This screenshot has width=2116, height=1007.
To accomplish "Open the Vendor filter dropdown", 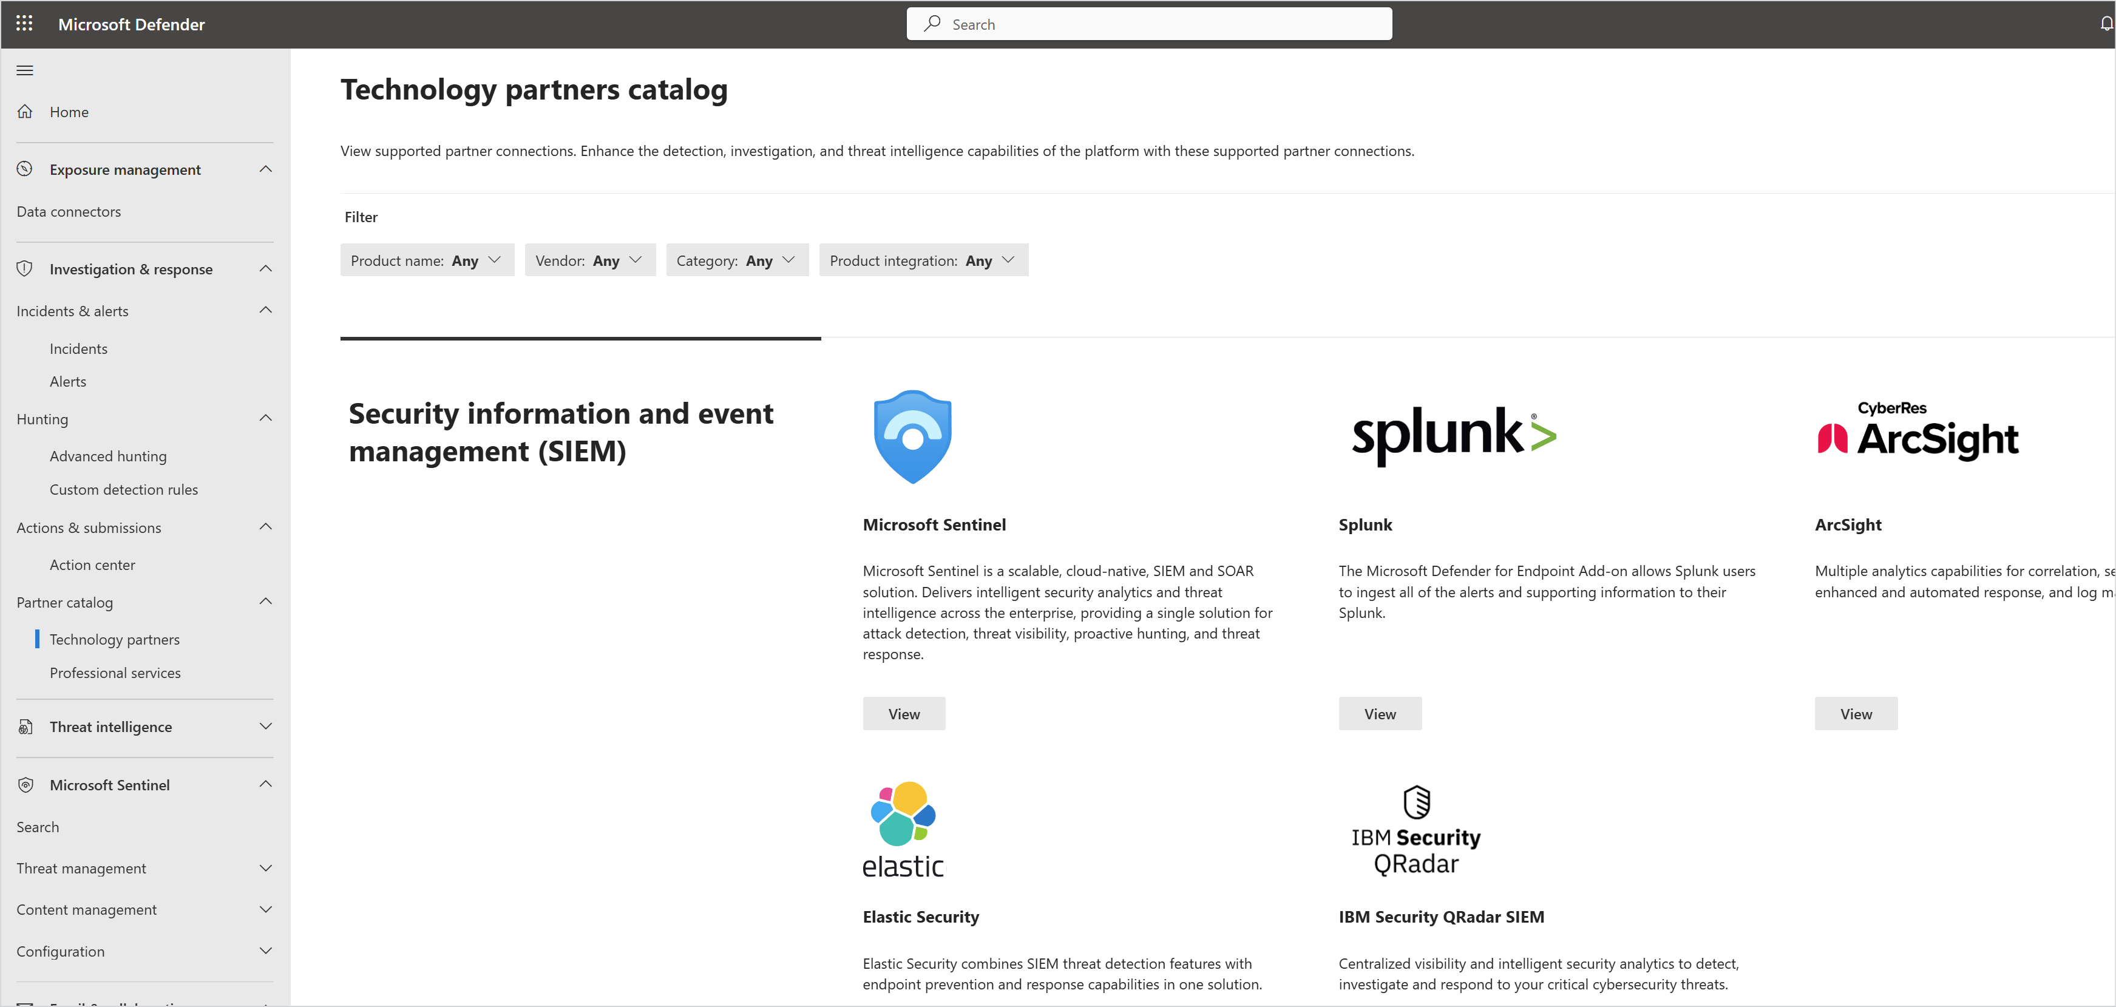I will (x=589, y=260).
